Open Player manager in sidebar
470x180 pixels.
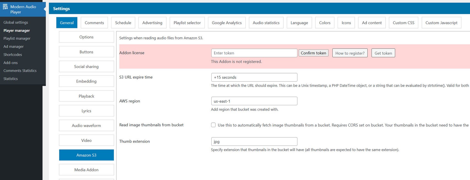coord(17,30)
